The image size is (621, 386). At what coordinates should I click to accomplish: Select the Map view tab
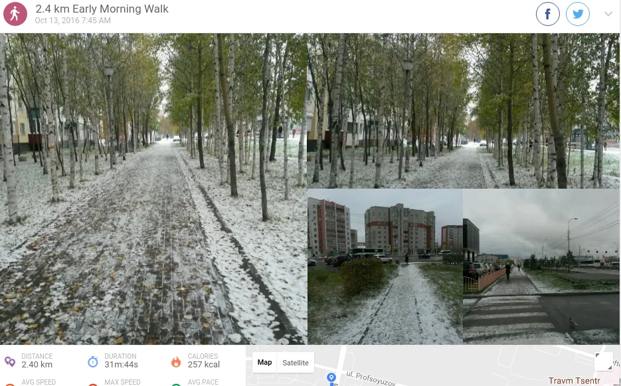click(264, 363)
